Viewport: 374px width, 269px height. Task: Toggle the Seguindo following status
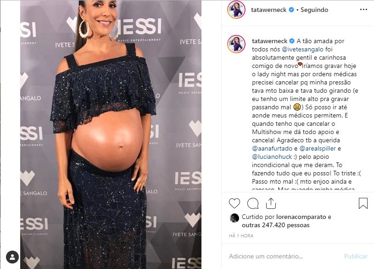tap(314, 10)
